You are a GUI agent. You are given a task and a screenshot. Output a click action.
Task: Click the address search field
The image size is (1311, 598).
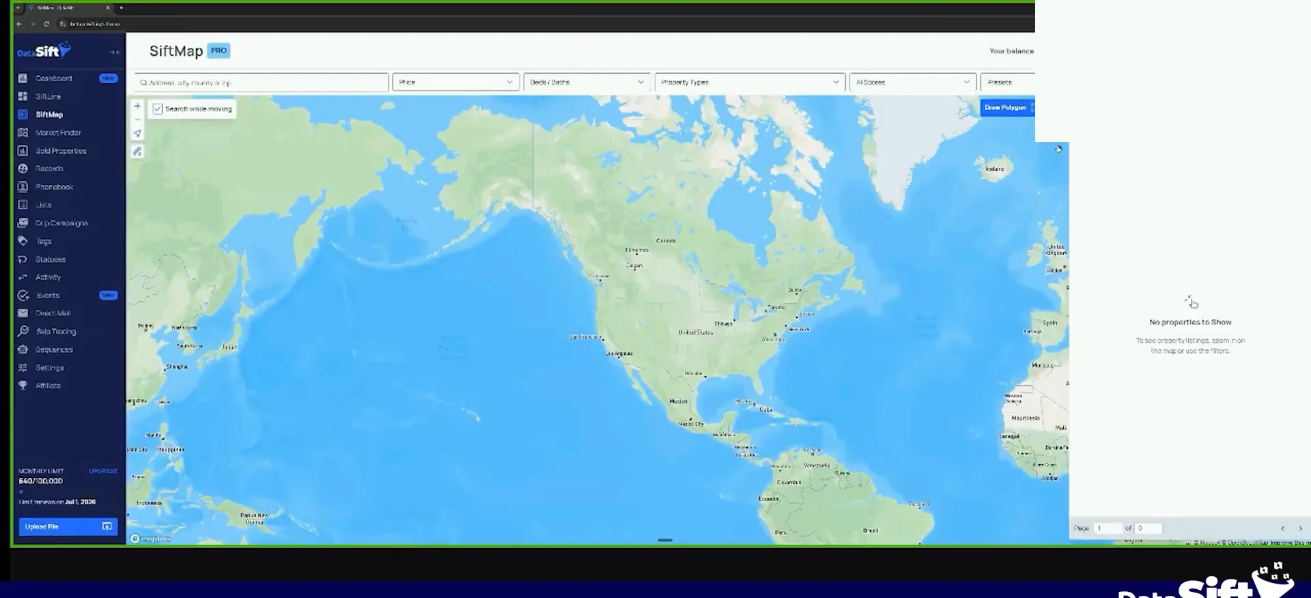[262, 83]
